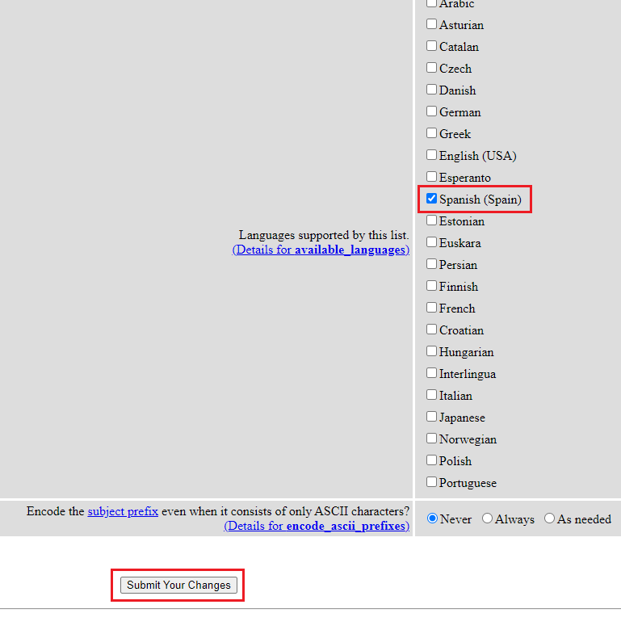This screenshot has width=621, height=634.
Task: Check the Esperanto checkbox
Action: pos(432,177)
